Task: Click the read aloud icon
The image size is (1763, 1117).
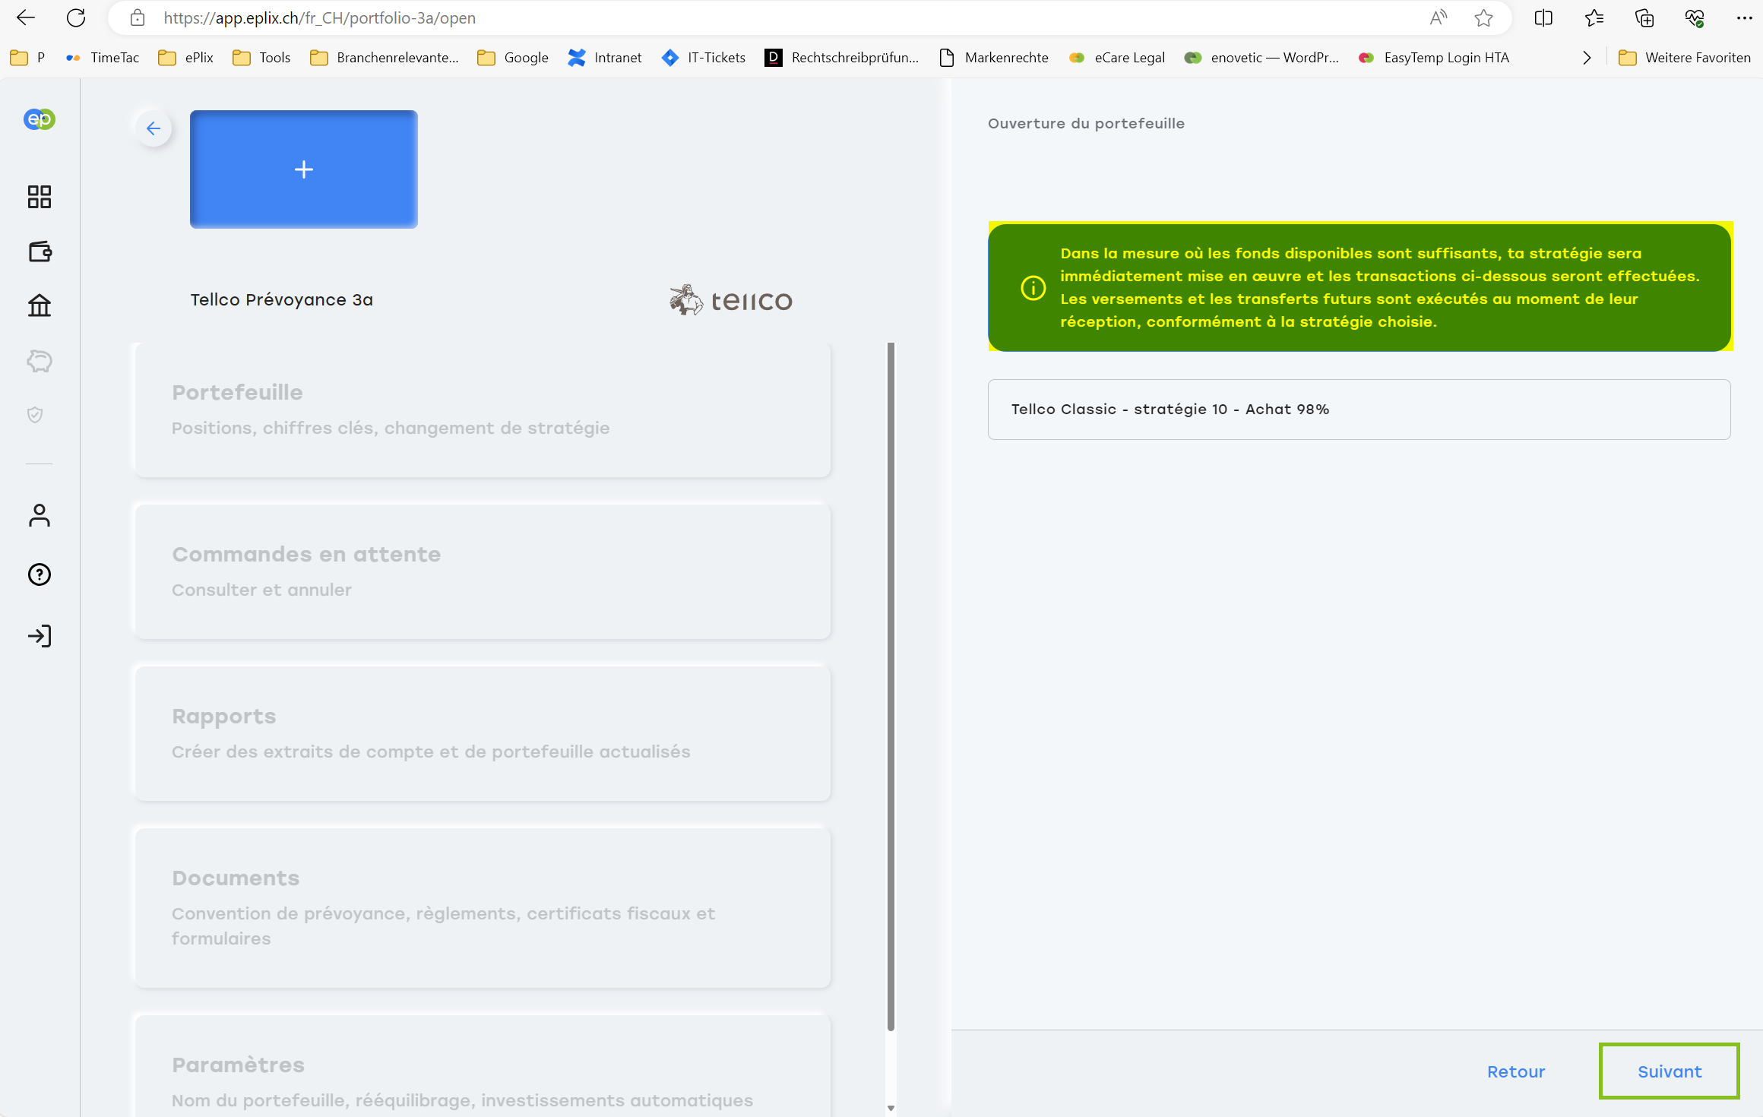Action: 1438,17
